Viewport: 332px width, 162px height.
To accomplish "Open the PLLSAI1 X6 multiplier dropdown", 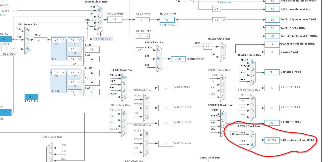I will pos(58,73).
